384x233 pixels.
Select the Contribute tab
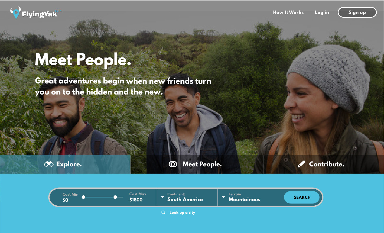(x=324, y=164)
